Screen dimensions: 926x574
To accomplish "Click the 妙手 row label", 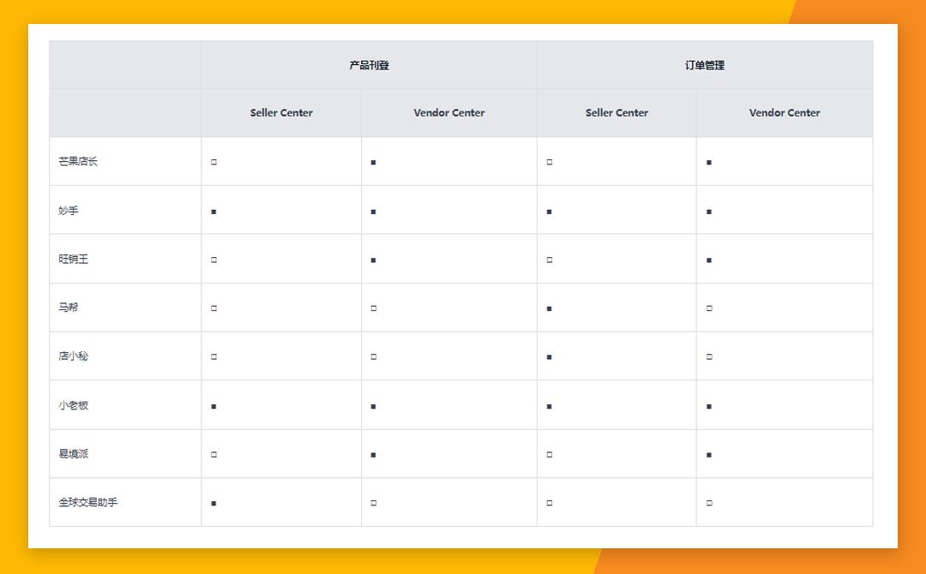I will (x=69, y=210).
